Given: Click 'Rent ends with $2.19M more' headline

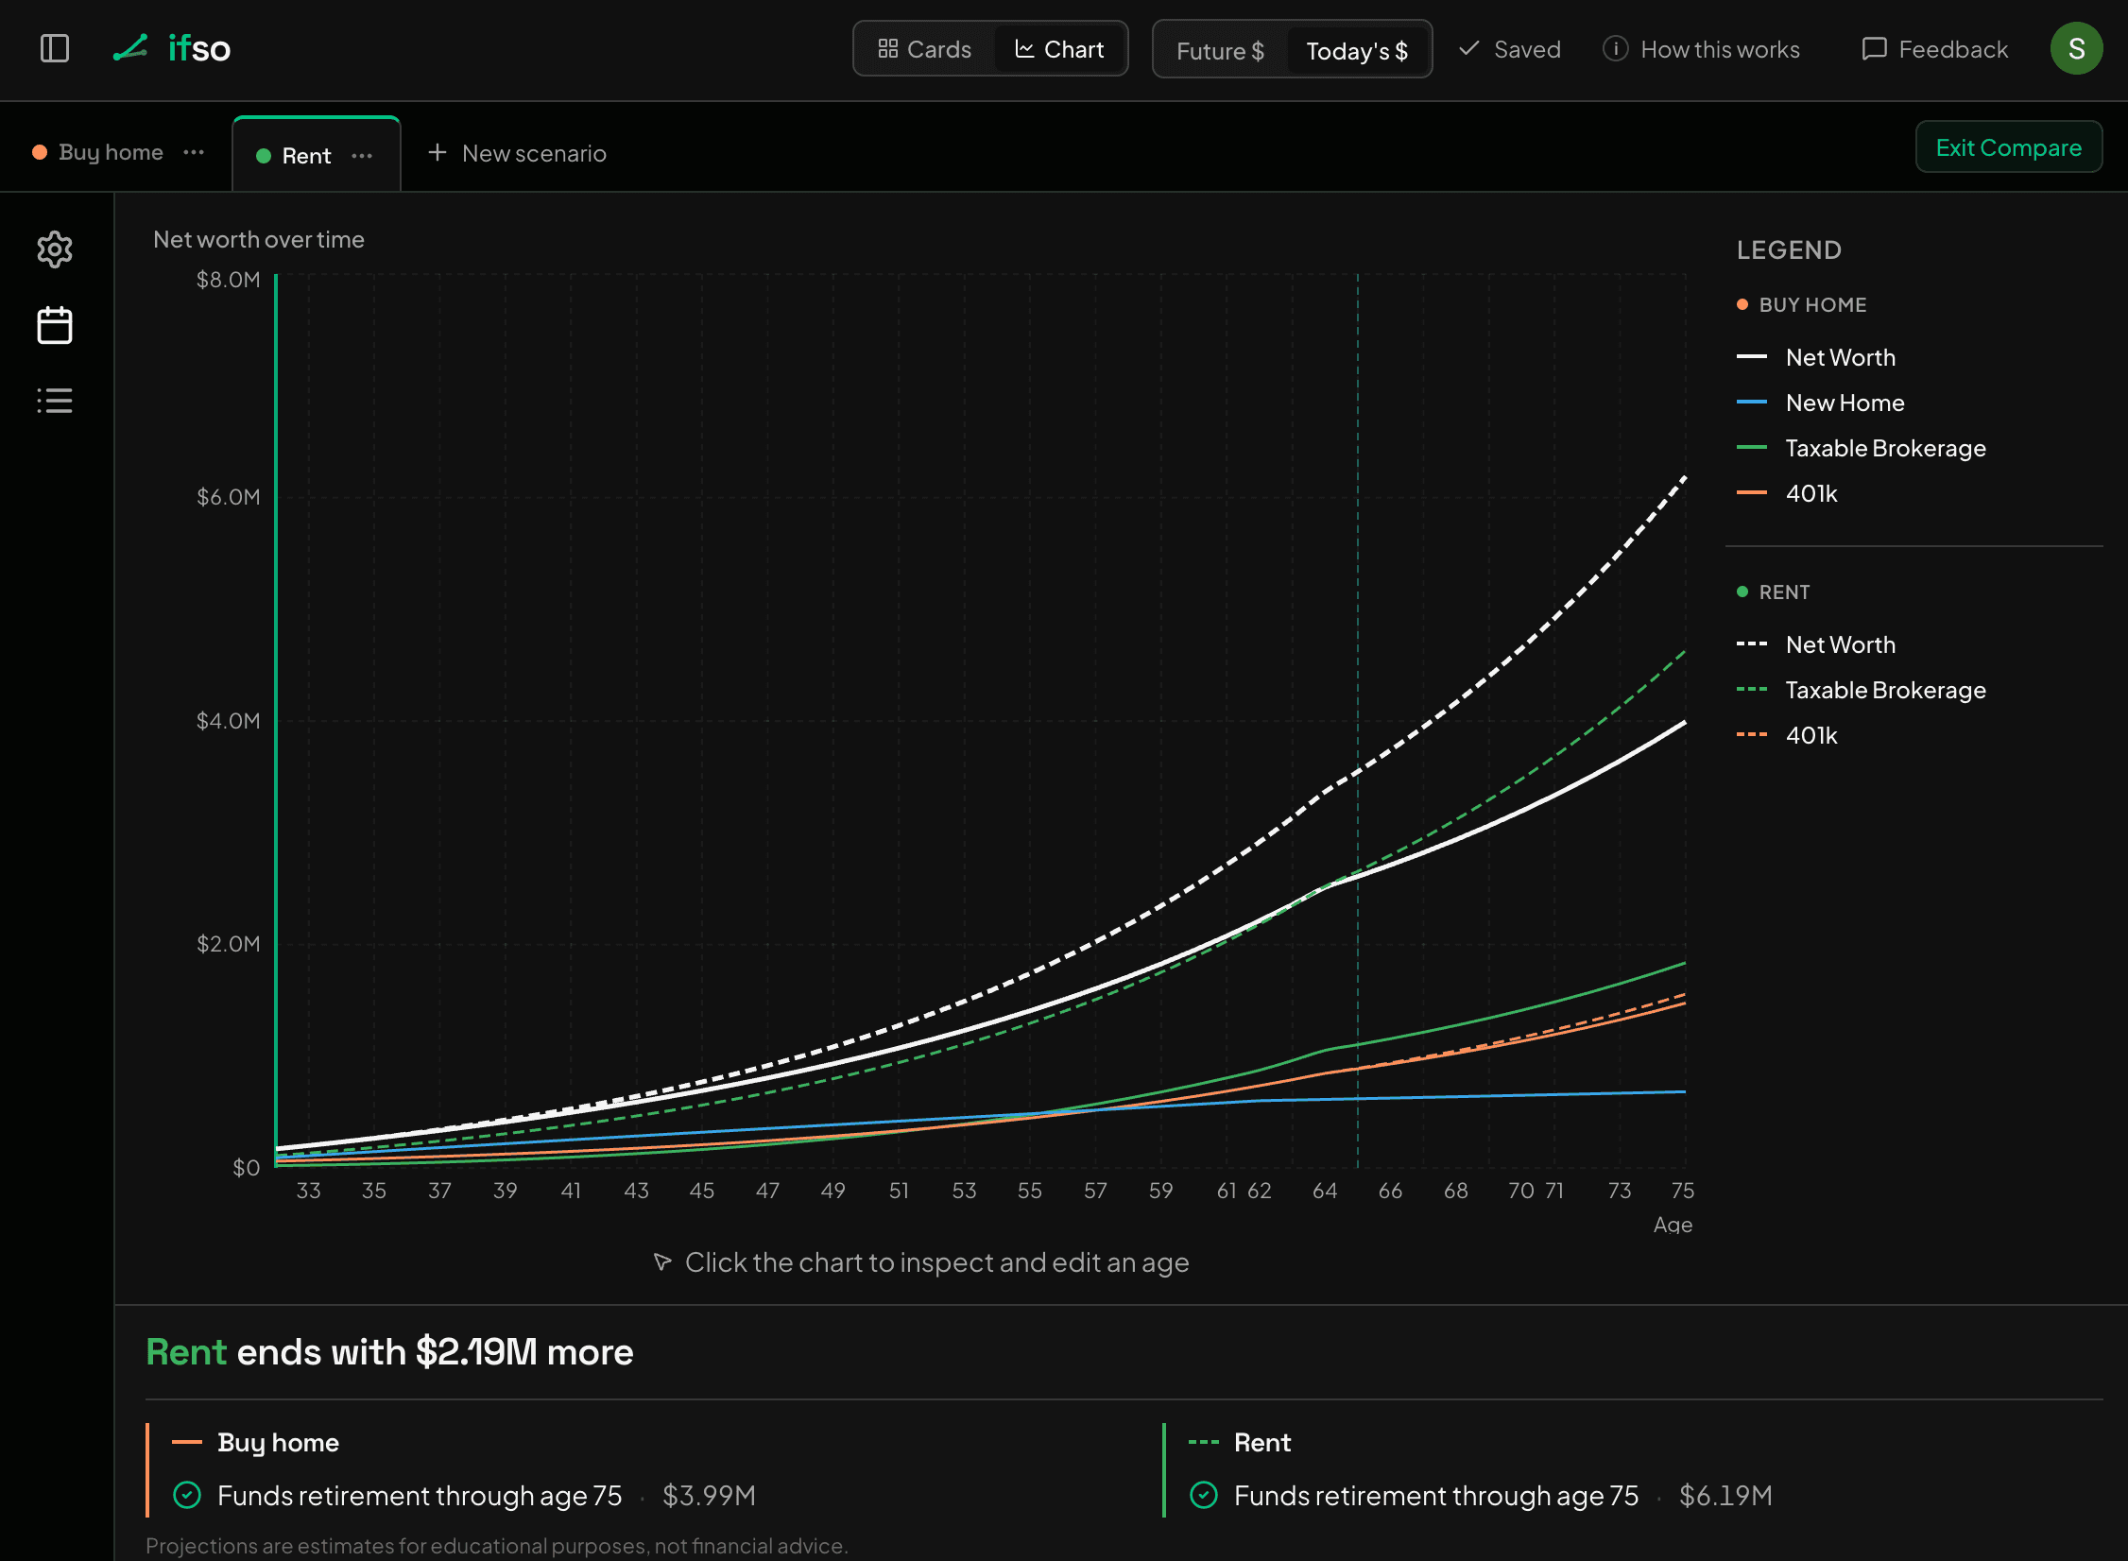Looking at the screenshot, I should 389,1352.
